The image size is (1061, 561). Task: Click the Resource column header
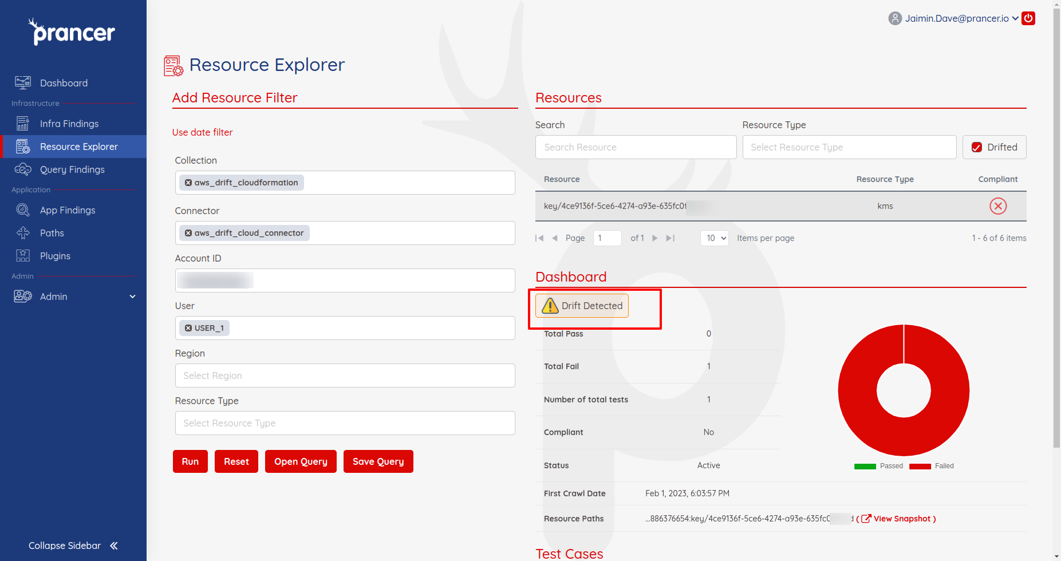pos(562,179)
